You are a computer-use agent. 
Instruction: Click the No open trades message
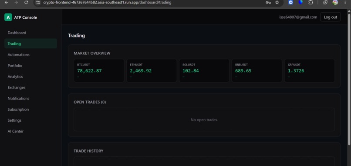click(204, 120)
